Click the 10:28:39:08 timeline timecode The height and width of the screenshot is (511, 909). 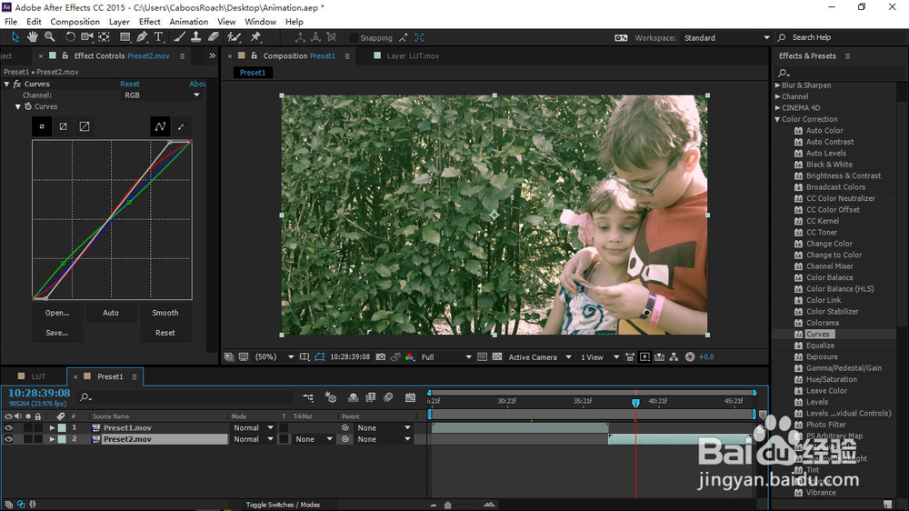(x=39, y=394)
